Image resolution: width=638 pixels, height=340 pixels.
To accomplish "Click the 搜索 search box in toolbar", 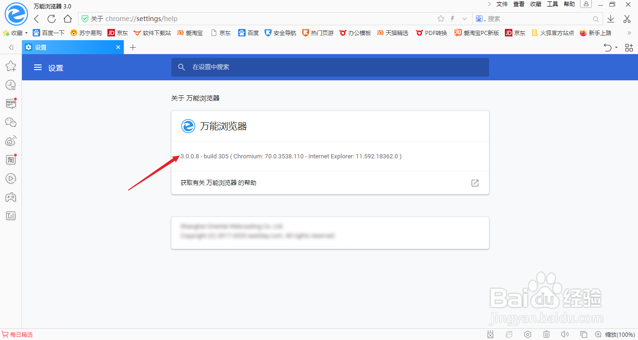I will (537, 19).
